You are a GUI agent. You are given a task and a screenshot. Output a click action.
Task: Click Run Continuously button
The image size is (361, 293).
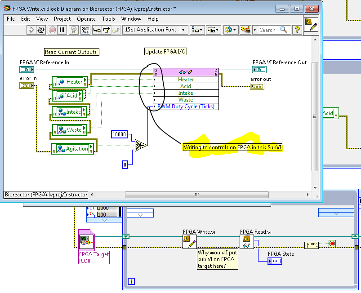pyautogui.click(x=41, y=30)
